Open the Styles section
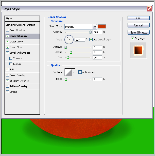Screen dimensions: 155x156 click(22, 19)
